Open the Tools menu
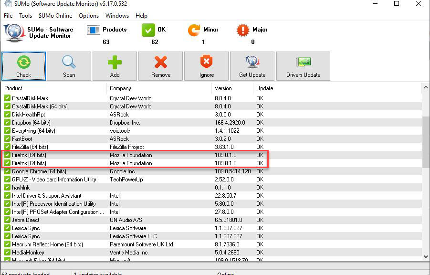Image resolution: width=430 pixels, height=275 pixels. click(x=25, y=16)
